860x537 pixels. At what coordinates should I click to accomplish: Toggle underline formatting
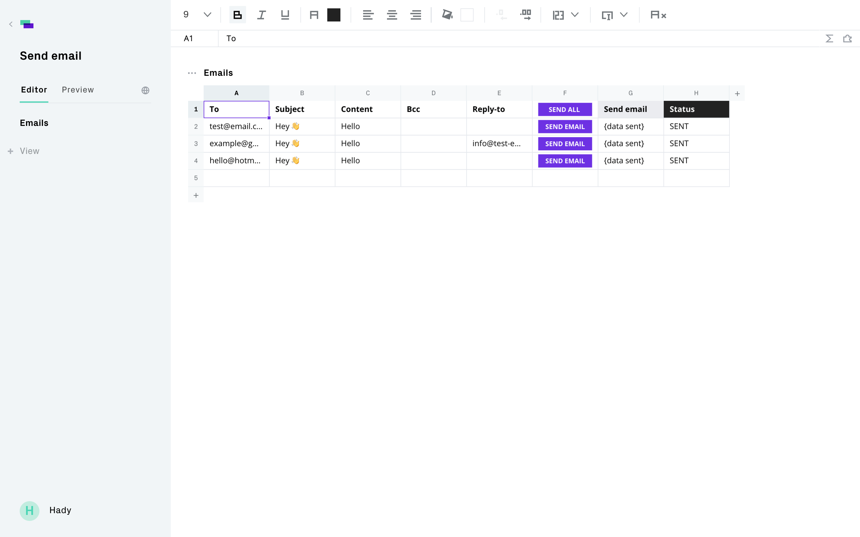[285, 15]
